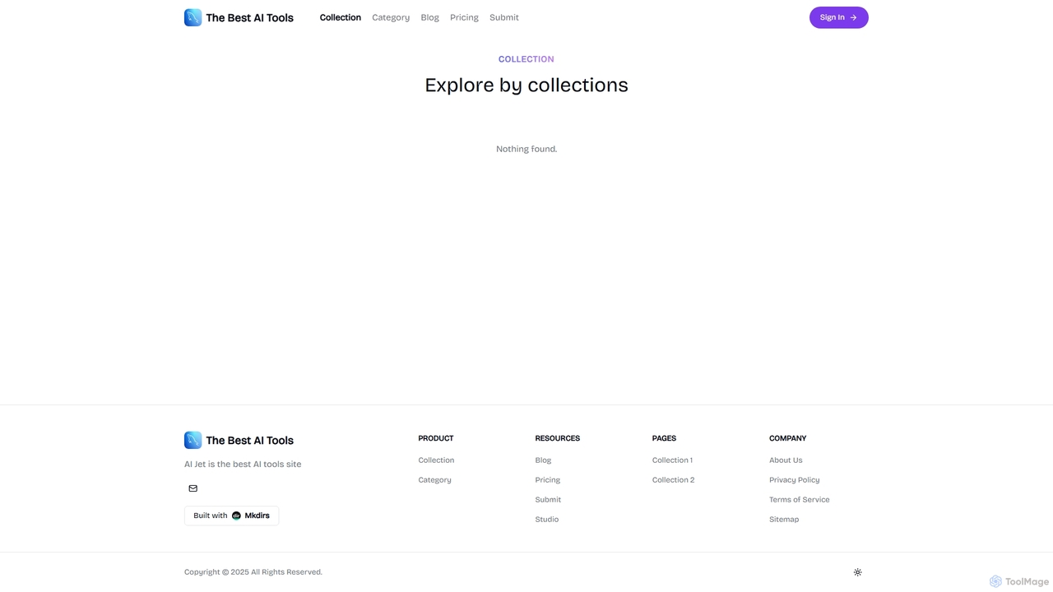Viewport: 1053px width, 592px height.
Task: Visit the About Us page
Action: (x=786, y=460)
